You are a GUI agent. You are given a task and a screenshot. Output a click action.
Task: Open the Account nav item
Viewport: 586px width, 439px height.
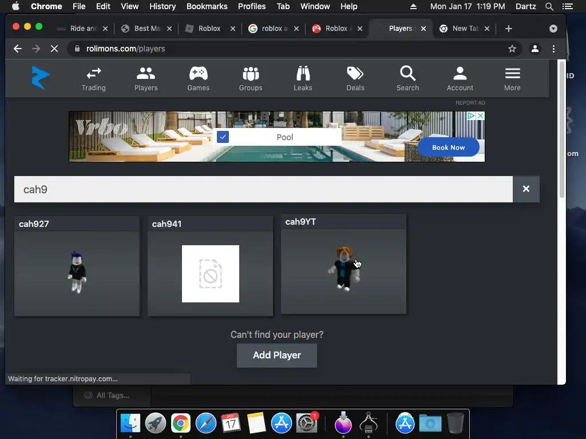(x=460, y=79)
